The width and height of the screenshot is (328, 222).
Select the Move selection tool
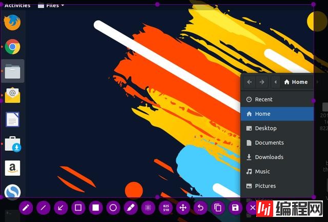[x=183, y=208]
